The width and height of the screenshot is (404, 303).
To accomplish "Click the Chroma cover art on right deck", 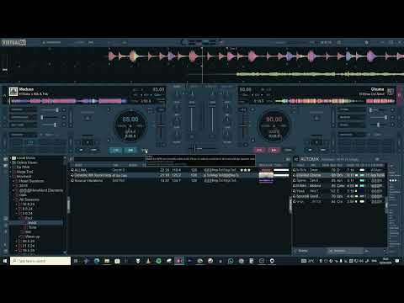I will [x=391, y=92].
